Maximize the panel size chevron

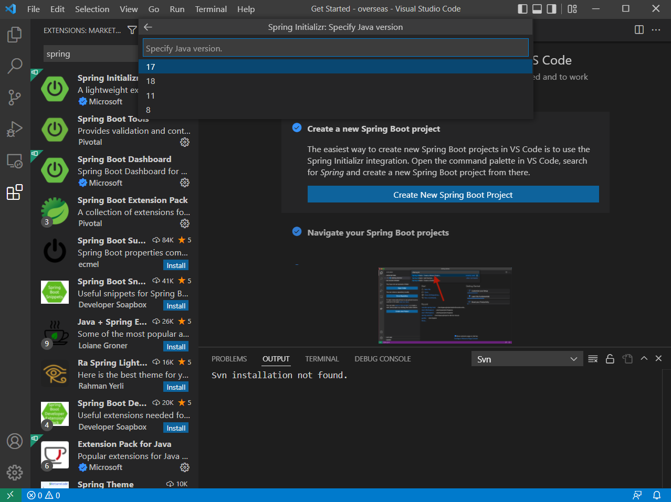pos(644,359)
